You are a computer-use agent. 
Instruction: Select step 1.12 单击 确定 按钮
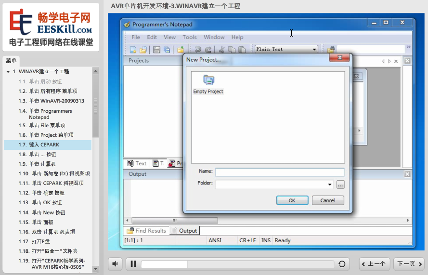[x=41, y=193]
